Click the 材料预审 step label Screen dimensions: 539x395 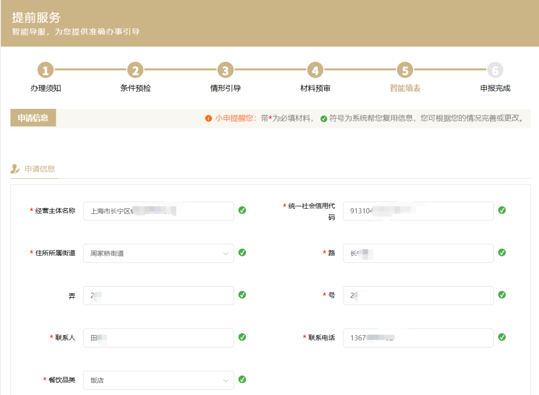pos(315,88)
